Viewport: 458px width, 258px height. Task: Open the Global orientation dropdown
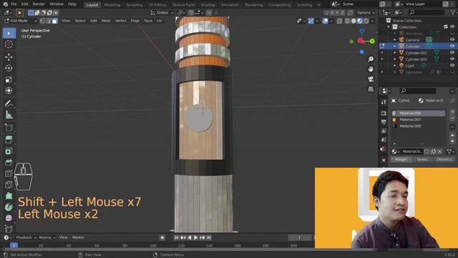tap(162, 13)
